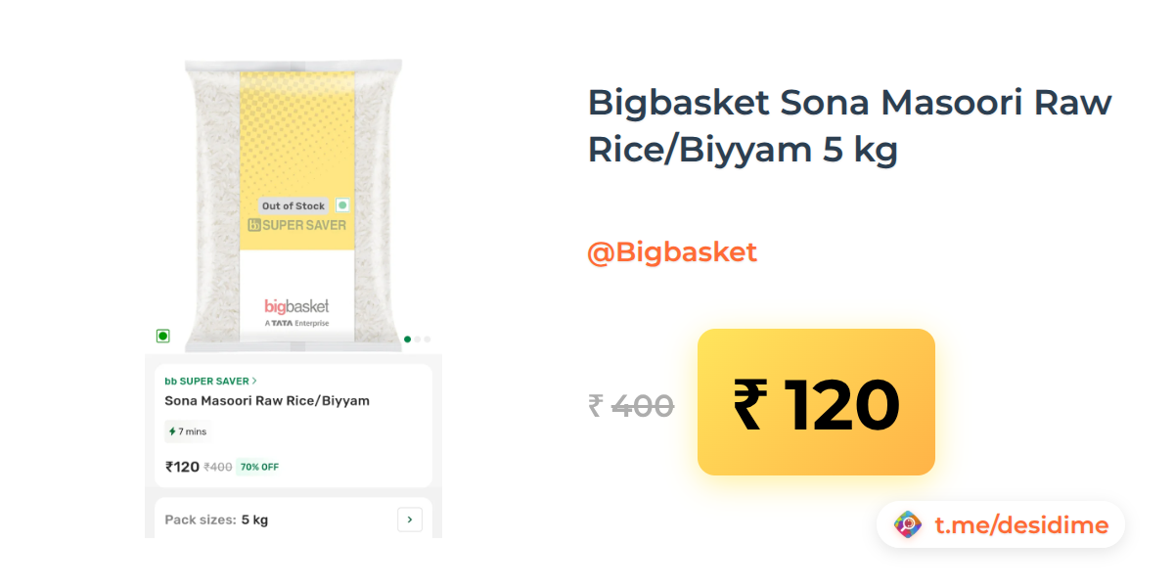Viewport: 1174px width, 587px height.
Task: Click the lightning bolt delivery time icon
Action: pyautogui.click(x=172, y=431)
